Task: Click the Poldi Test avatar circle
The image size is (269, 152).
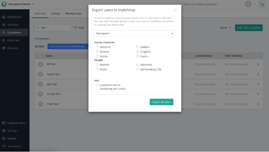Action: [x=40, y=104]
